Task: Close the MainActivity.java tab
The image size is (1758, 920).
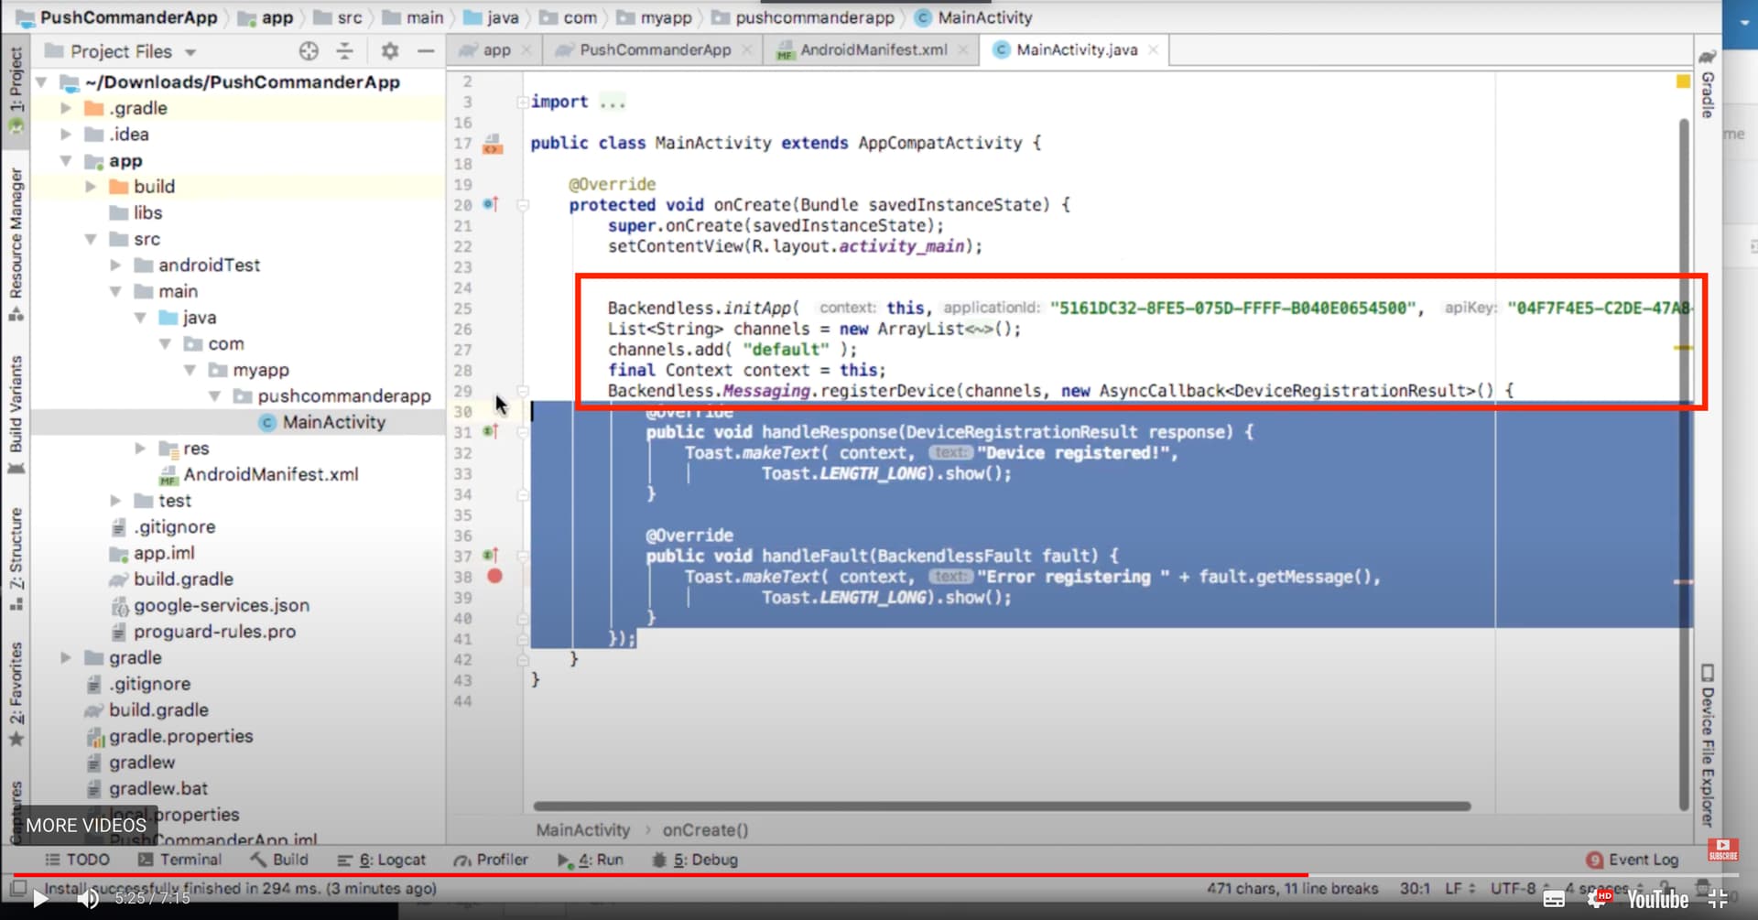Action: (x=1154, y=50)
